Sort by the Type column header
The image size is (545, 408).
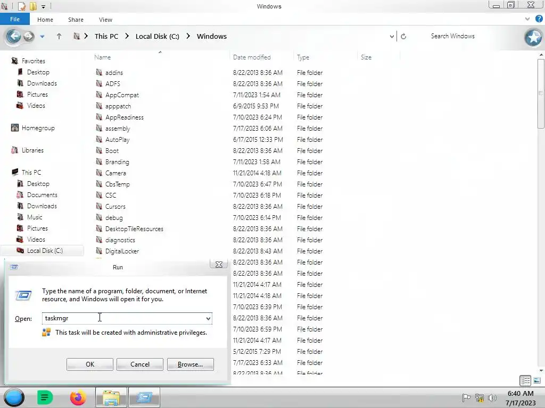[x=303, y=57]
